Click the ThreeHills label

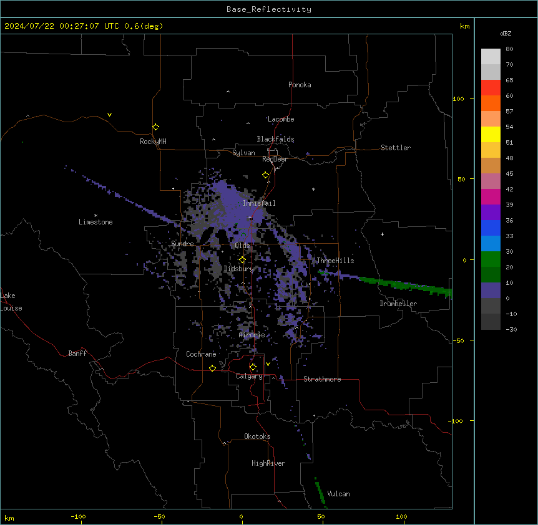336,261
